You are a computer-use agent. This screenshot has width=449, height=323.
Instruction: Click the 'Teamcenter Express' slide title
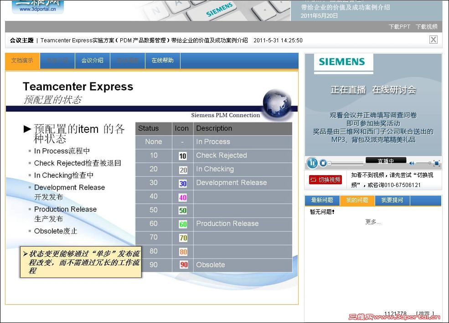(x=78, y=86)
